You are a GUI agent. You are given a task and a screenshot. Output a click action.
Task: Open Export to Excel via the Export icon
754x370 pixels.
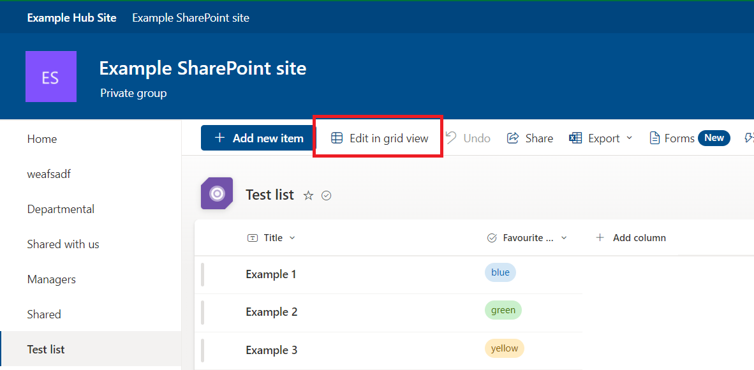point(575,138)
